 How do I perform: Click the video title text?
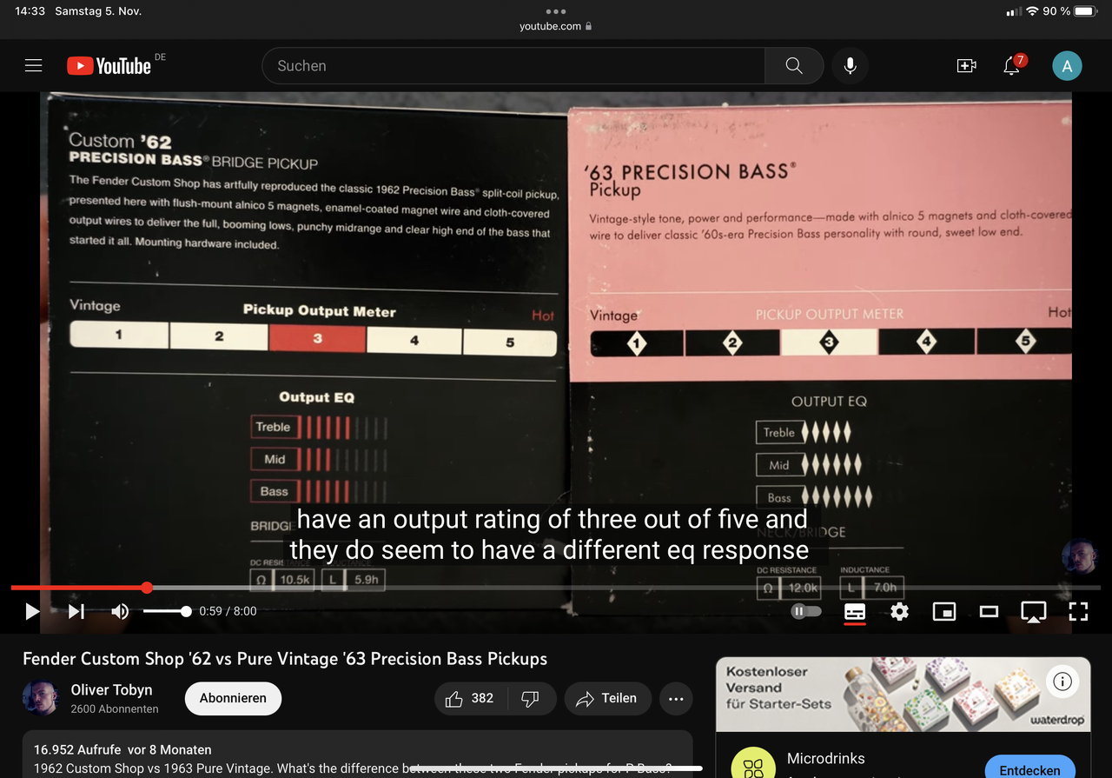[x=285, y=659]
